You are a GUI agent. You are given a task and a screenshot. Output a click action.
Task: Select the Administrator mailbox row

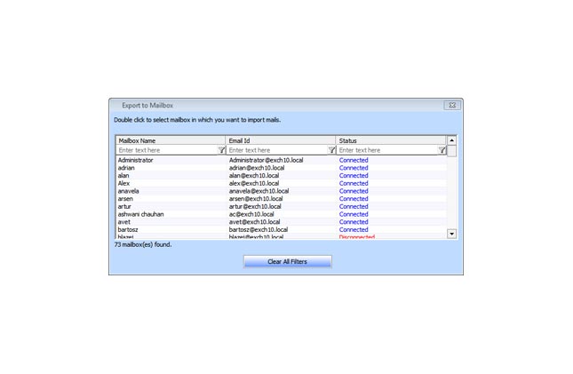point(281,160)
